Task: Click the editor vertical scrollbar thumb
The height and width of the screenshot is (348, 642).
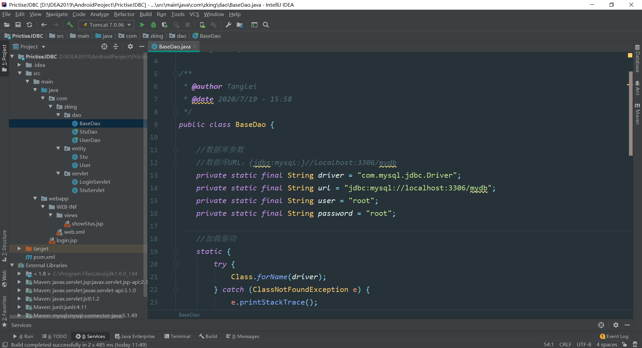Action: tap(631, 114)
